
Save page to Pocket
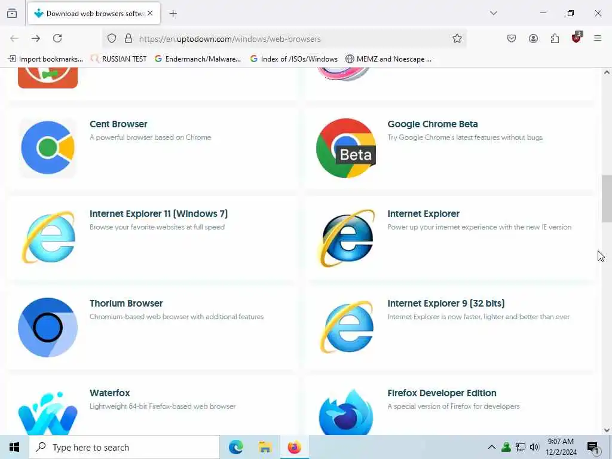click(x=512, y=38)
